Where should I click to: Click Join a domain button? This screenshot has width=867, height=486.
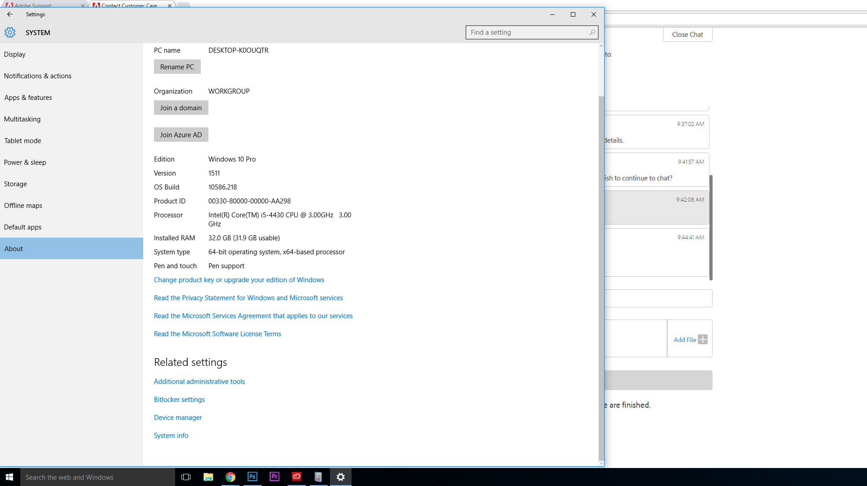pos(181,108)
